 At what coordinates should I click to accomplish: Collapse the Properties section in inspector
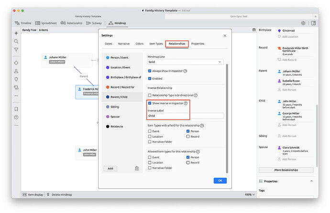[312, 181]
